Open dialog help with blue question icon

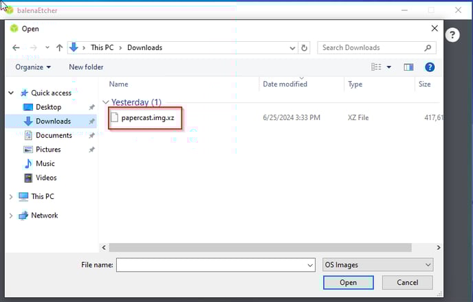tap(430, 67)
